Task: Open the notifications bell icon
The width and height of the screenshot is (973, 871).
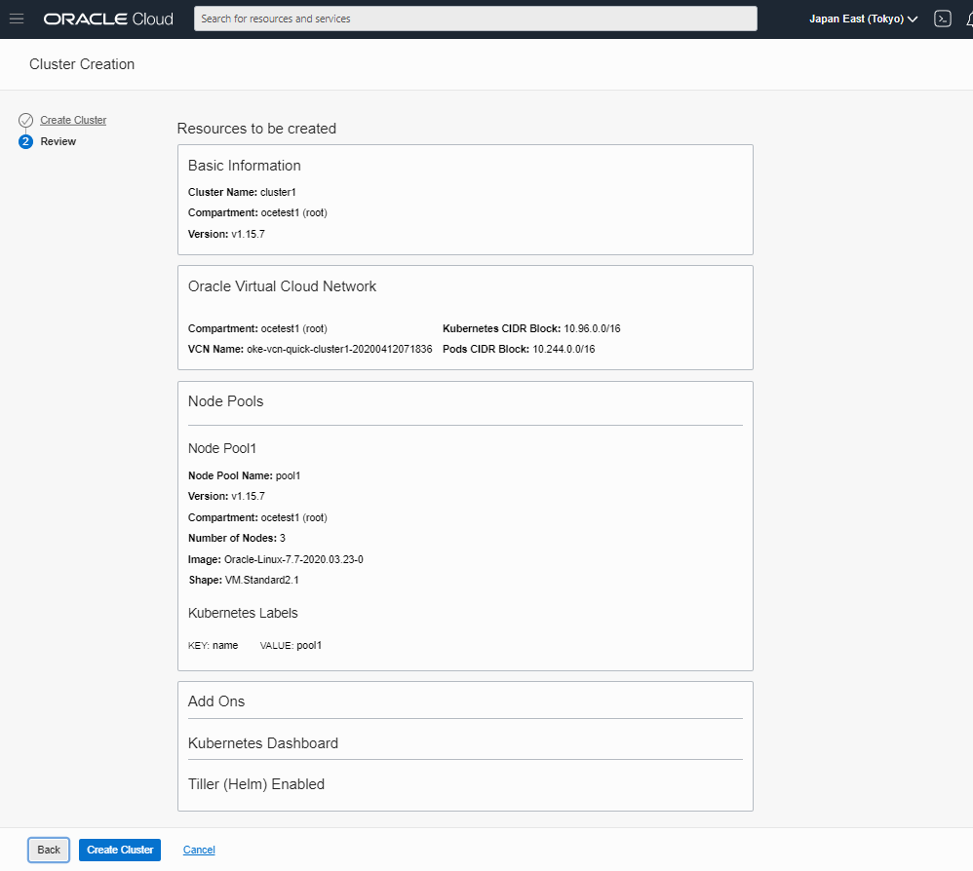Action: point(969,19)
